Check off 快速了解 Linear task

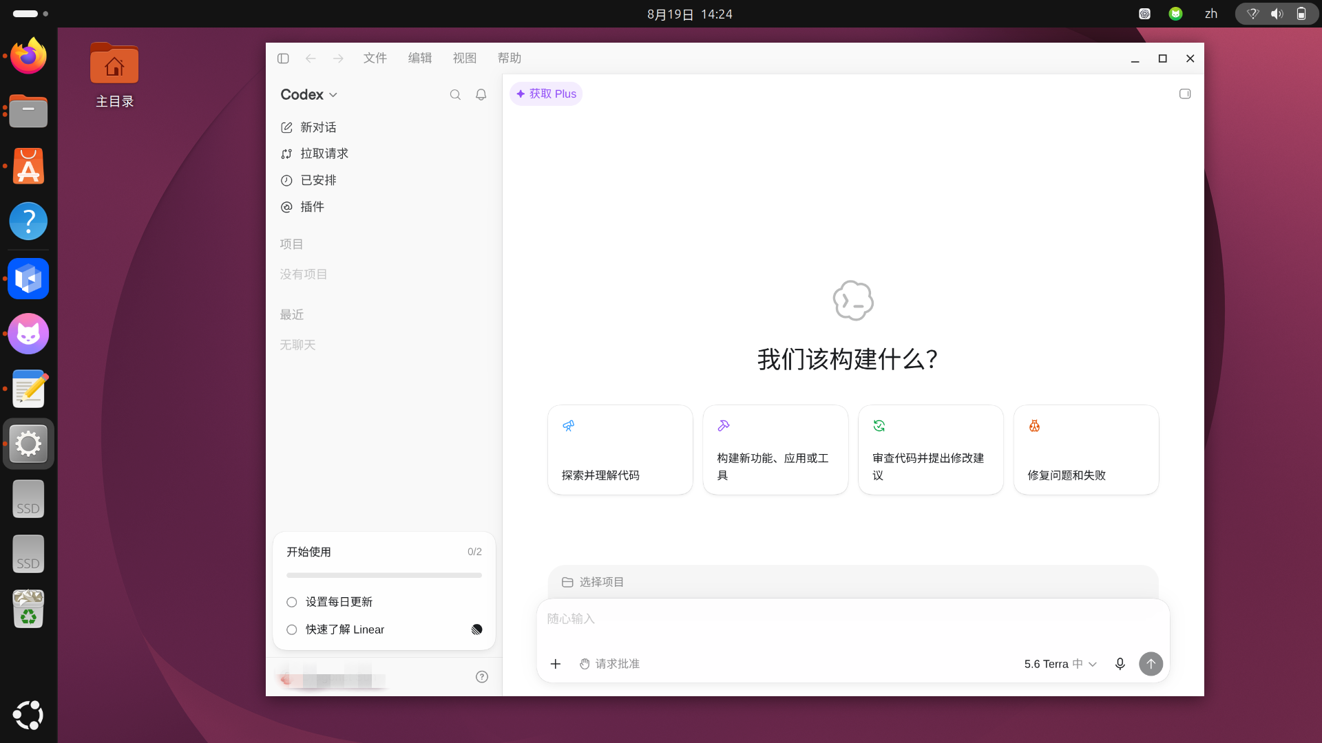click(x=292, y=629)
